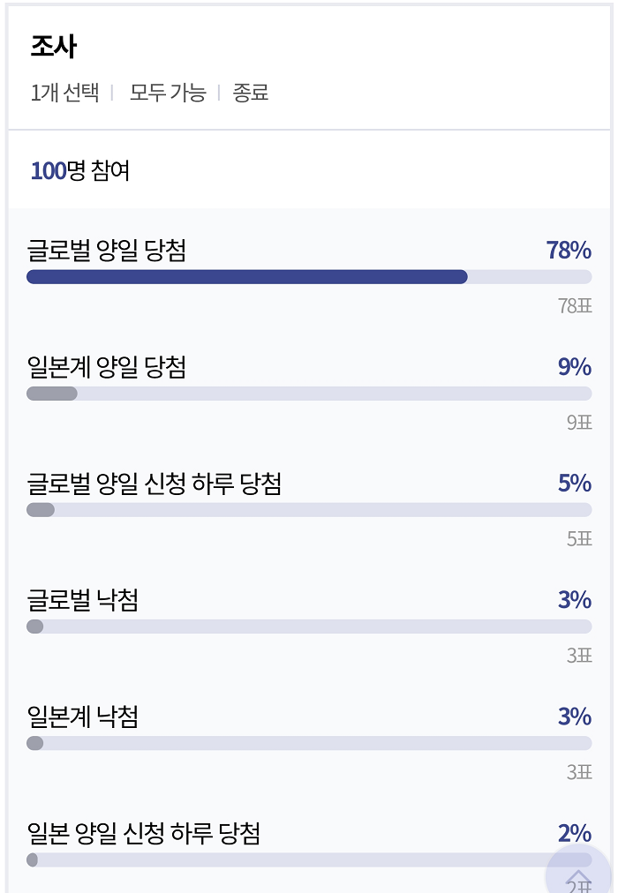This screenshot has width=618, height=893.
Task: Click the 100명 참여 participant count
Action: [x=80, y=170]
